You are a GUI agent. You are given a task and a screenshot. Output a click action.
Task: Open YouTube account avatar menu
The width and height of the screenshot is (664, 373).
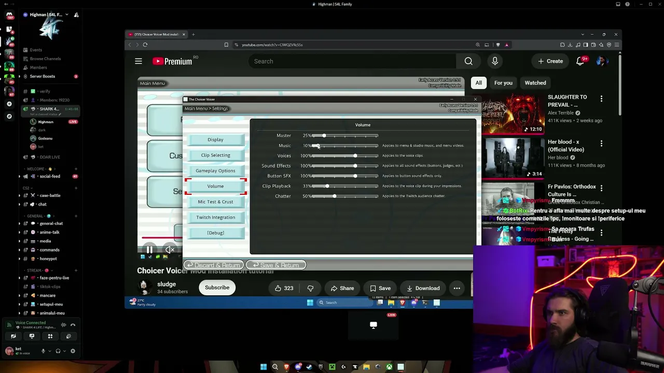pos(601,61)
